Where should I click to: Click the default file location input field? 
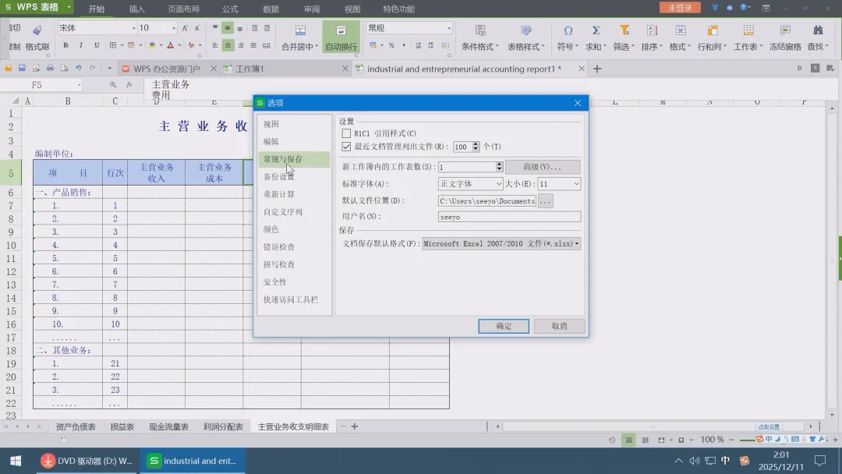pos(487,201)
